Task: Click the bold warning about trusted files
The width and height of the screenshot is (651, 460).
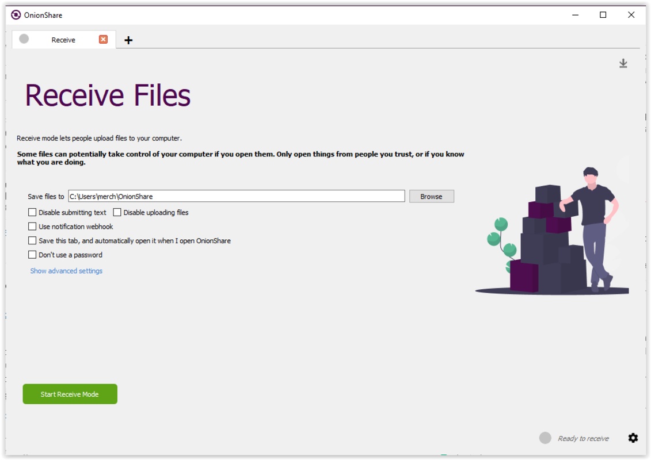Action: pyautogui.click(x=241, y=158)
